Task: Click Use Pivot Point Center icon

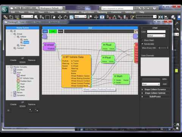Action: pos(90,17)
